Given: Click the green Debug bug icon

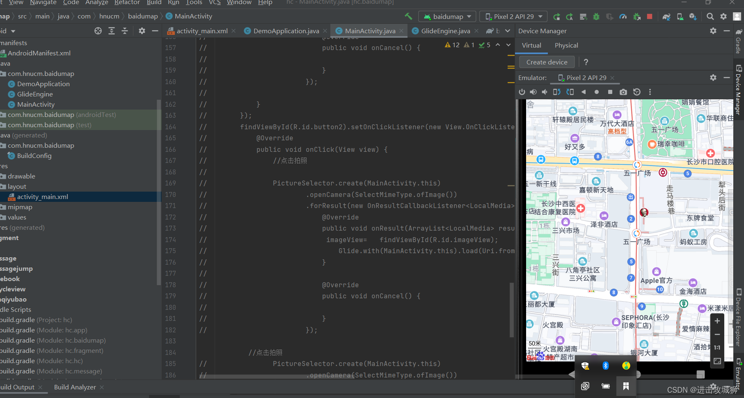Looking at the screenshot, I should pos(596,17).
